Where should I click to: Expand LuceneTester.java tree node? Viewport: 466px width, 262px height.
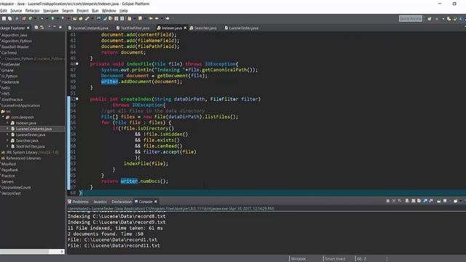tap(8, 135)
